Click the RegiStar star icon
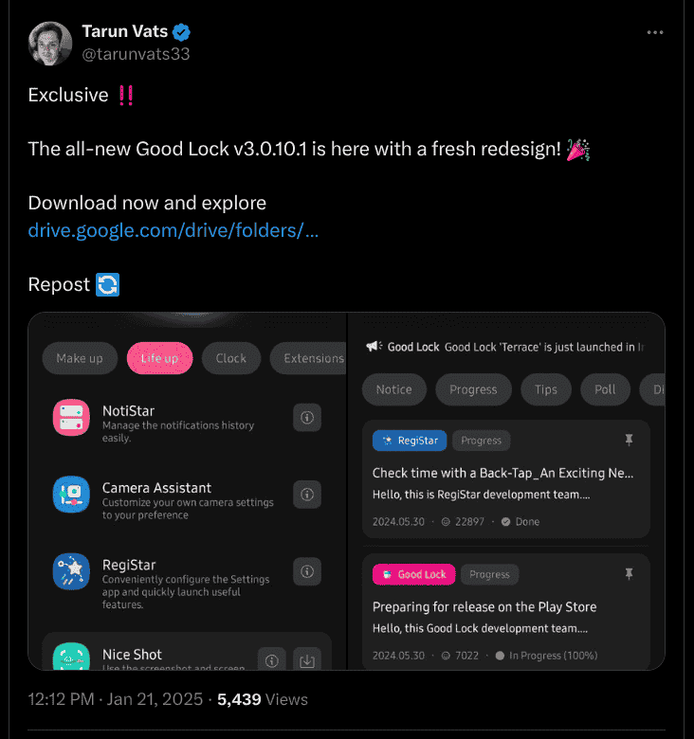 pyautogui.click(x=71, y=571)
